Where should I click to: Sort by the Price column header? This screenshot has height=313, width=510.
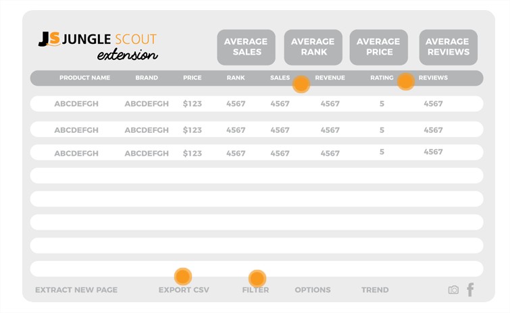tap(193, 78)
